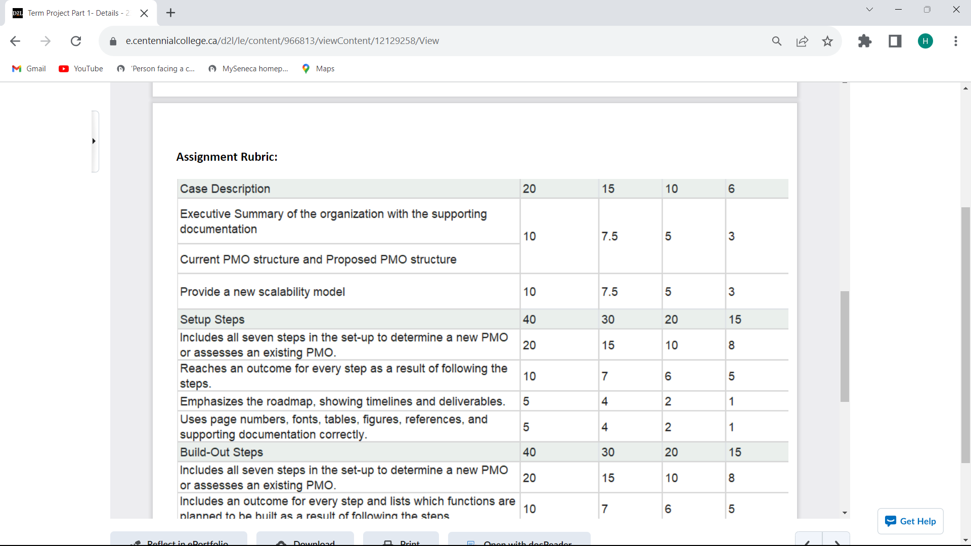The height and width of the screenshot is (546, 971).
Task: Click the share page icon
Action: click(802, 41)
